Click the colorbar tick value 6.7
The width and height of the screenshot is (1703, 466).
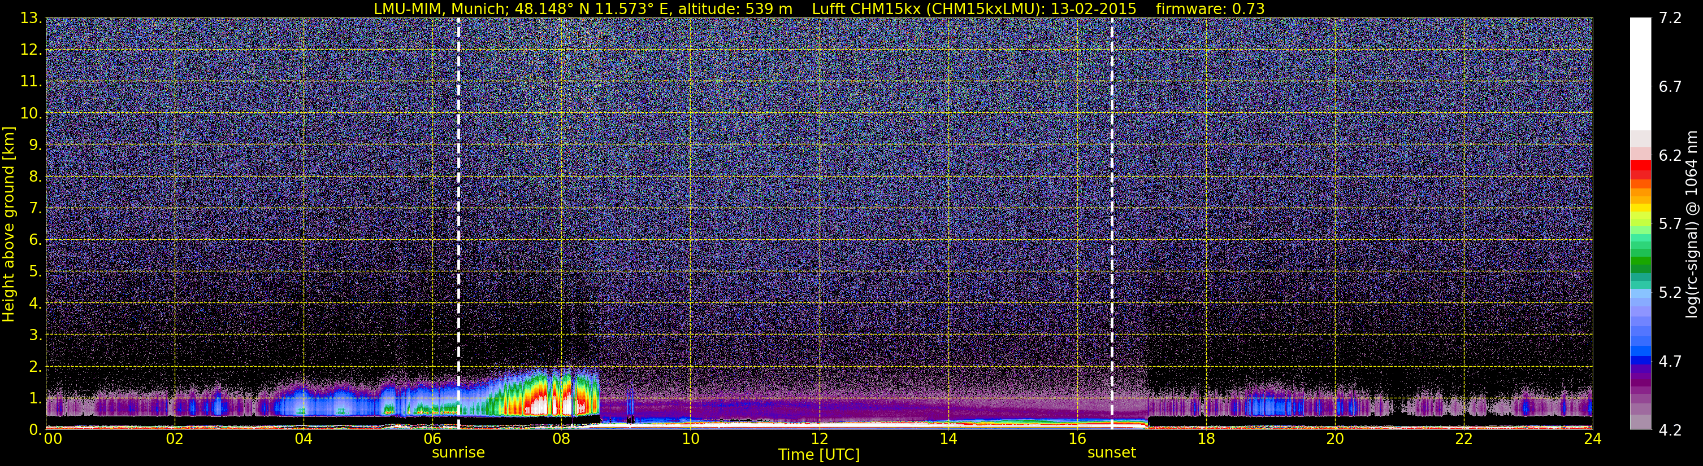1670,87
